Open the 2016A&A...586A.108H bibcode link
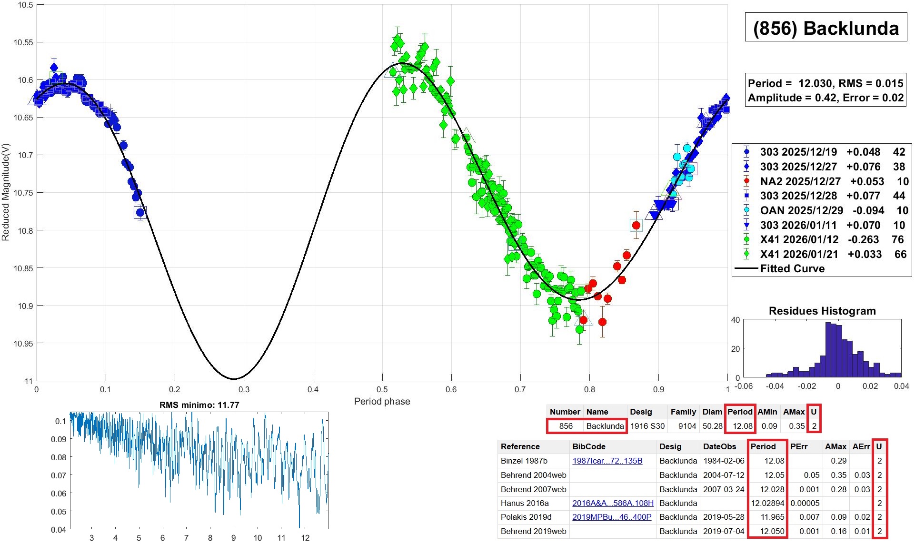Screen dimensions: 915x544 point(613,503)
